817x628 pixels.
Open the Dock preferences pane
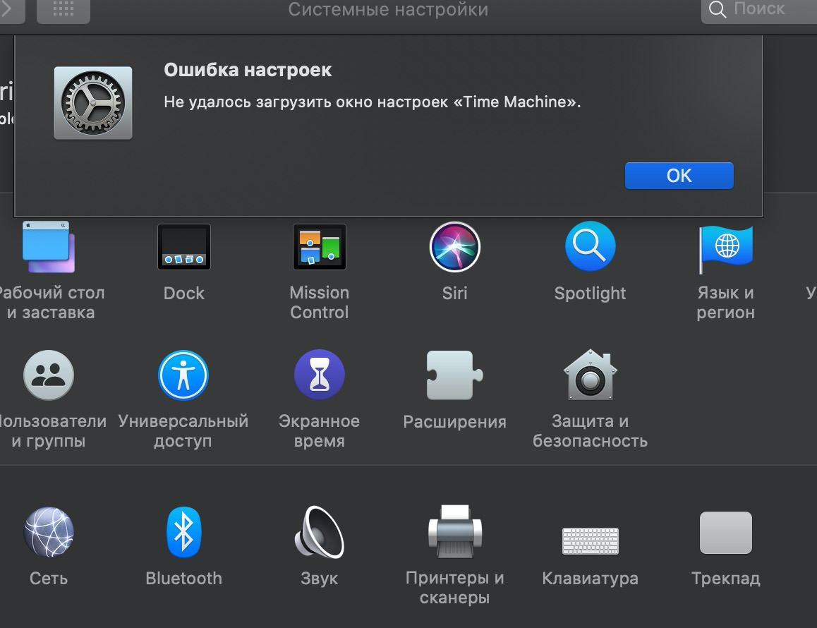[184, 247]
